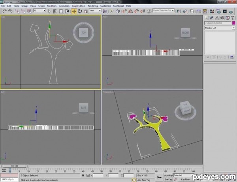Open the Rendering menu
Screen dimensions: 237x182
click(93, 6)
